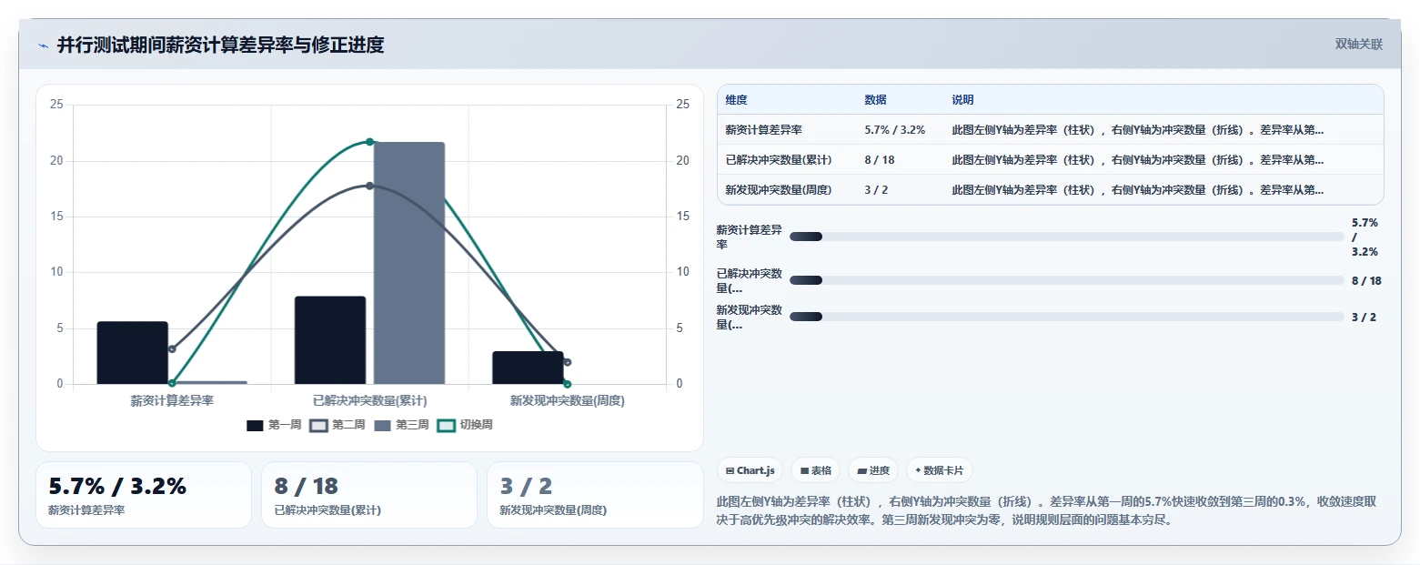The width and height of the screenshot is (1420, 565).
Task: Click the 薪资计算差异率 progress bar
Action: (1067, 237)
